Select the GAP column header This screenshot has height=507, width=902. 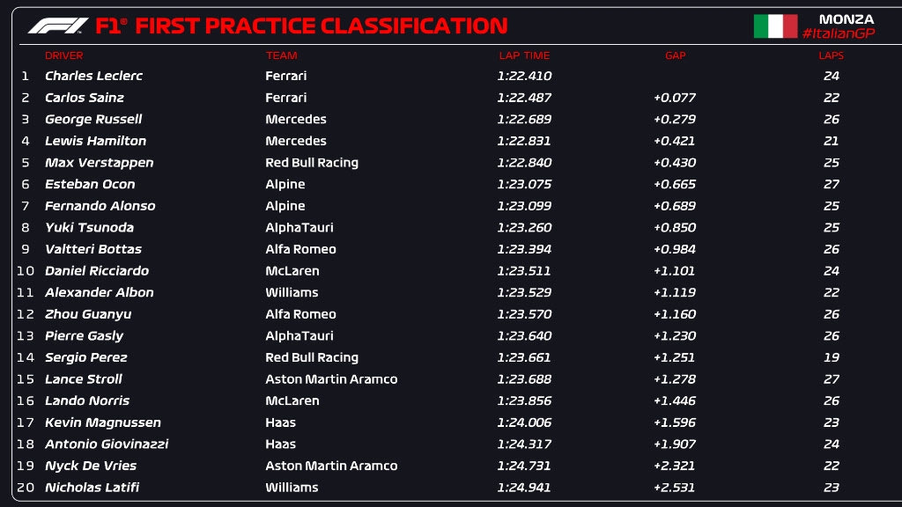(x=675, y=55)
